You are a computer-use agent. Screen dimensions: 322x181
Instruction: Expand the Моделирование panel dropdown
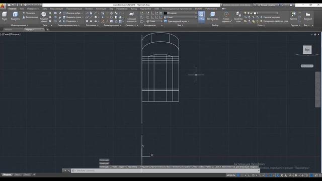(x=20, y=25)
